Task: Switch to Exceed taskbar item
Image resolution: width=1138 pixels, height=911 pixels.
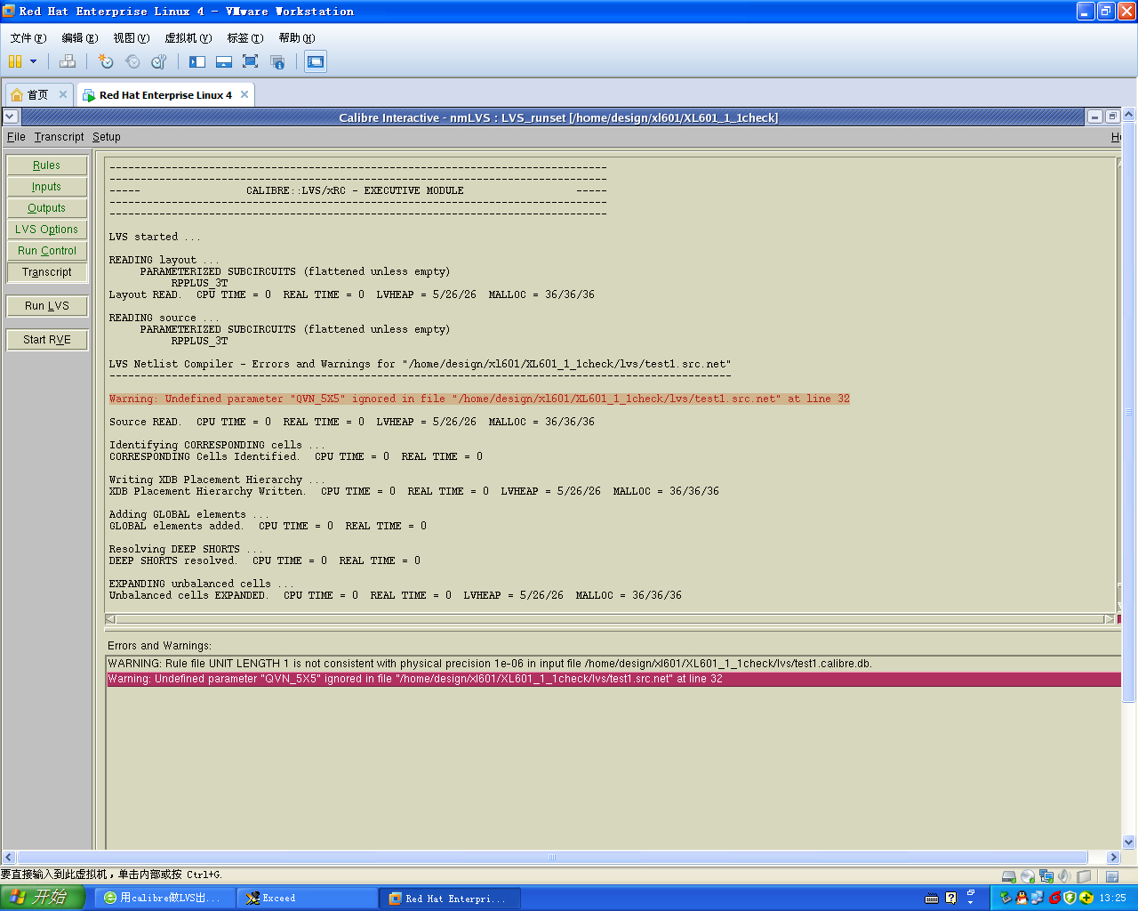Action: point(308,899)
